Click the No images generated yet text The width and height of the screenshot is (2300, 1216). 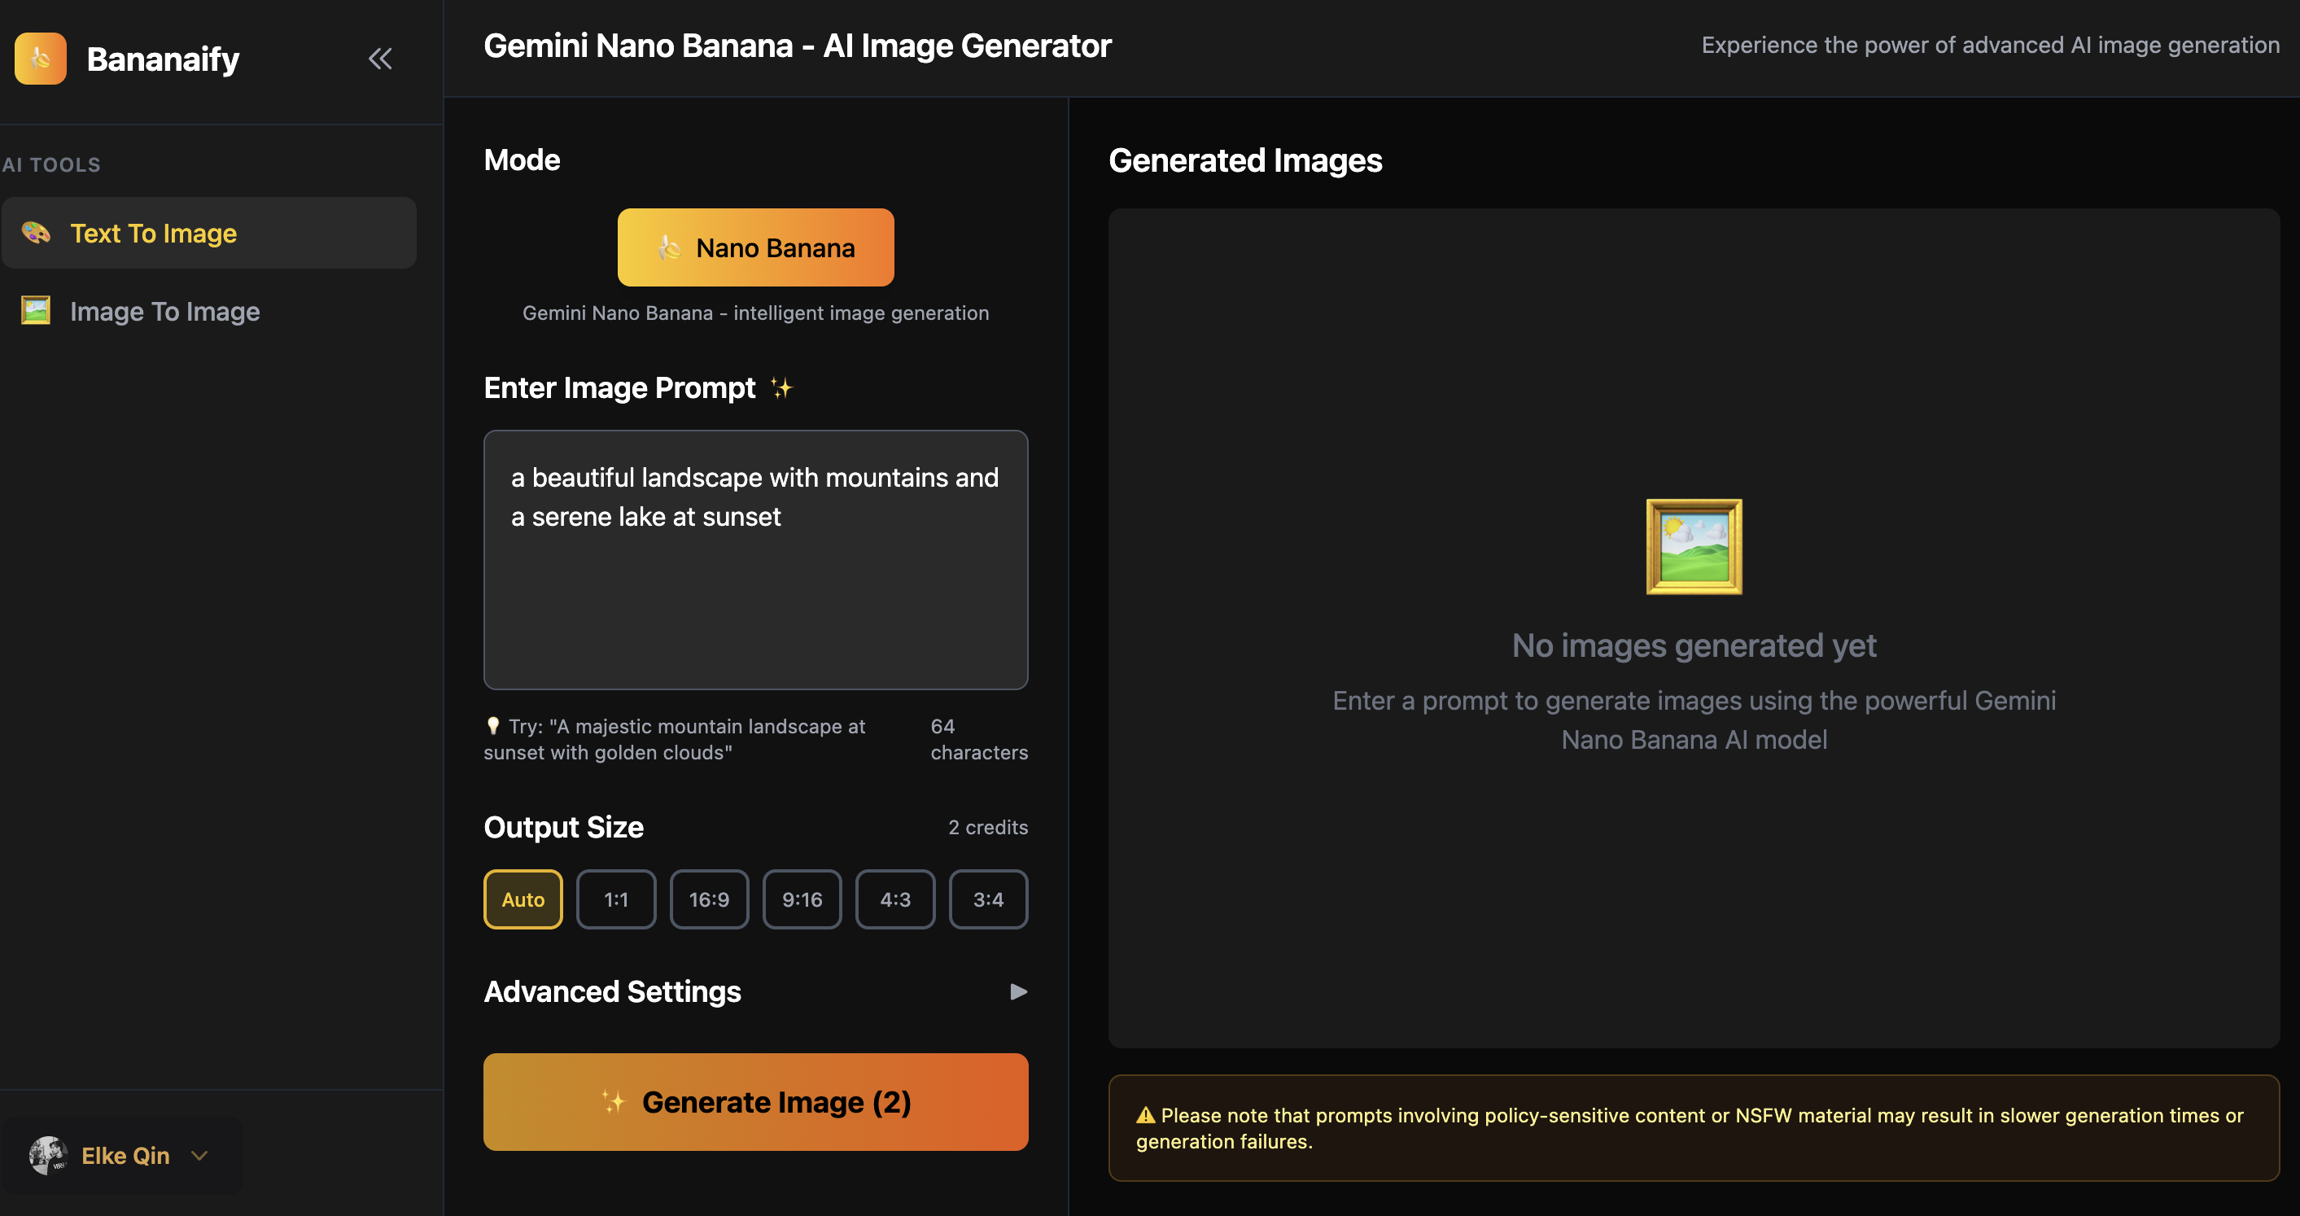(x=1694, y=645)
